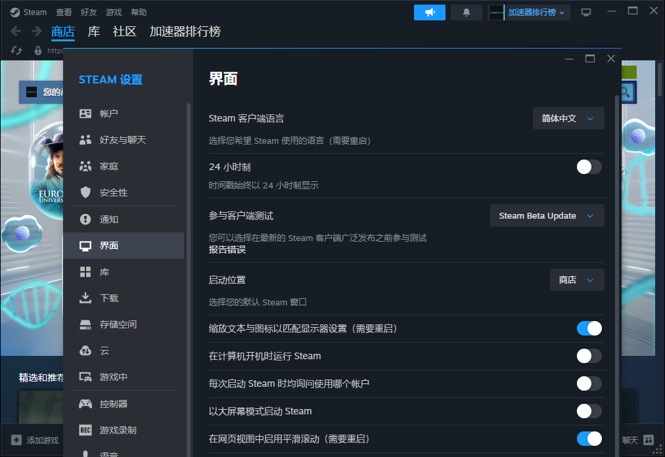This screenshot has height=457, width=665.
Task: Disable 在网页视图中启用平滑滚动
Action: click(x=589, y=439)
